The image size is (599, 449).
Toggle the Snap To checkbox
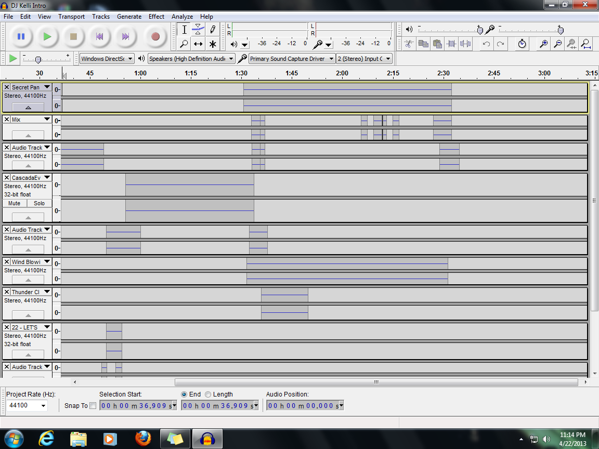(93, 405)
